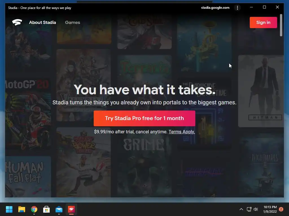
Task: Start Stadia Pro free one month trial
Action: click(144, 118)
